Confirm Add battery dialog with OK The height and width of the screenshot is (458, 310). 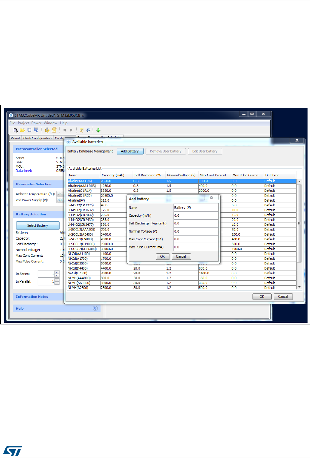click(x=162, y=256)
